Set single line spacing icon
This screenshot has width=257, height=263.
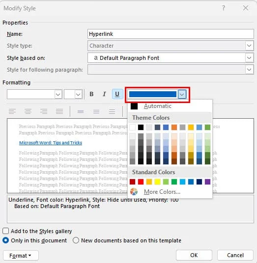click(x=81, y=111)
